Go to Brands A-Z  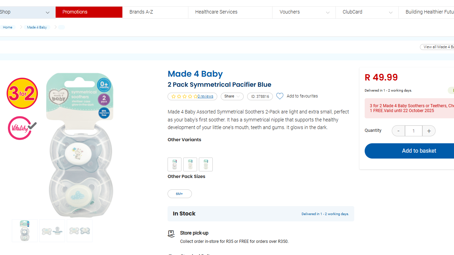[x=141, y=12]
